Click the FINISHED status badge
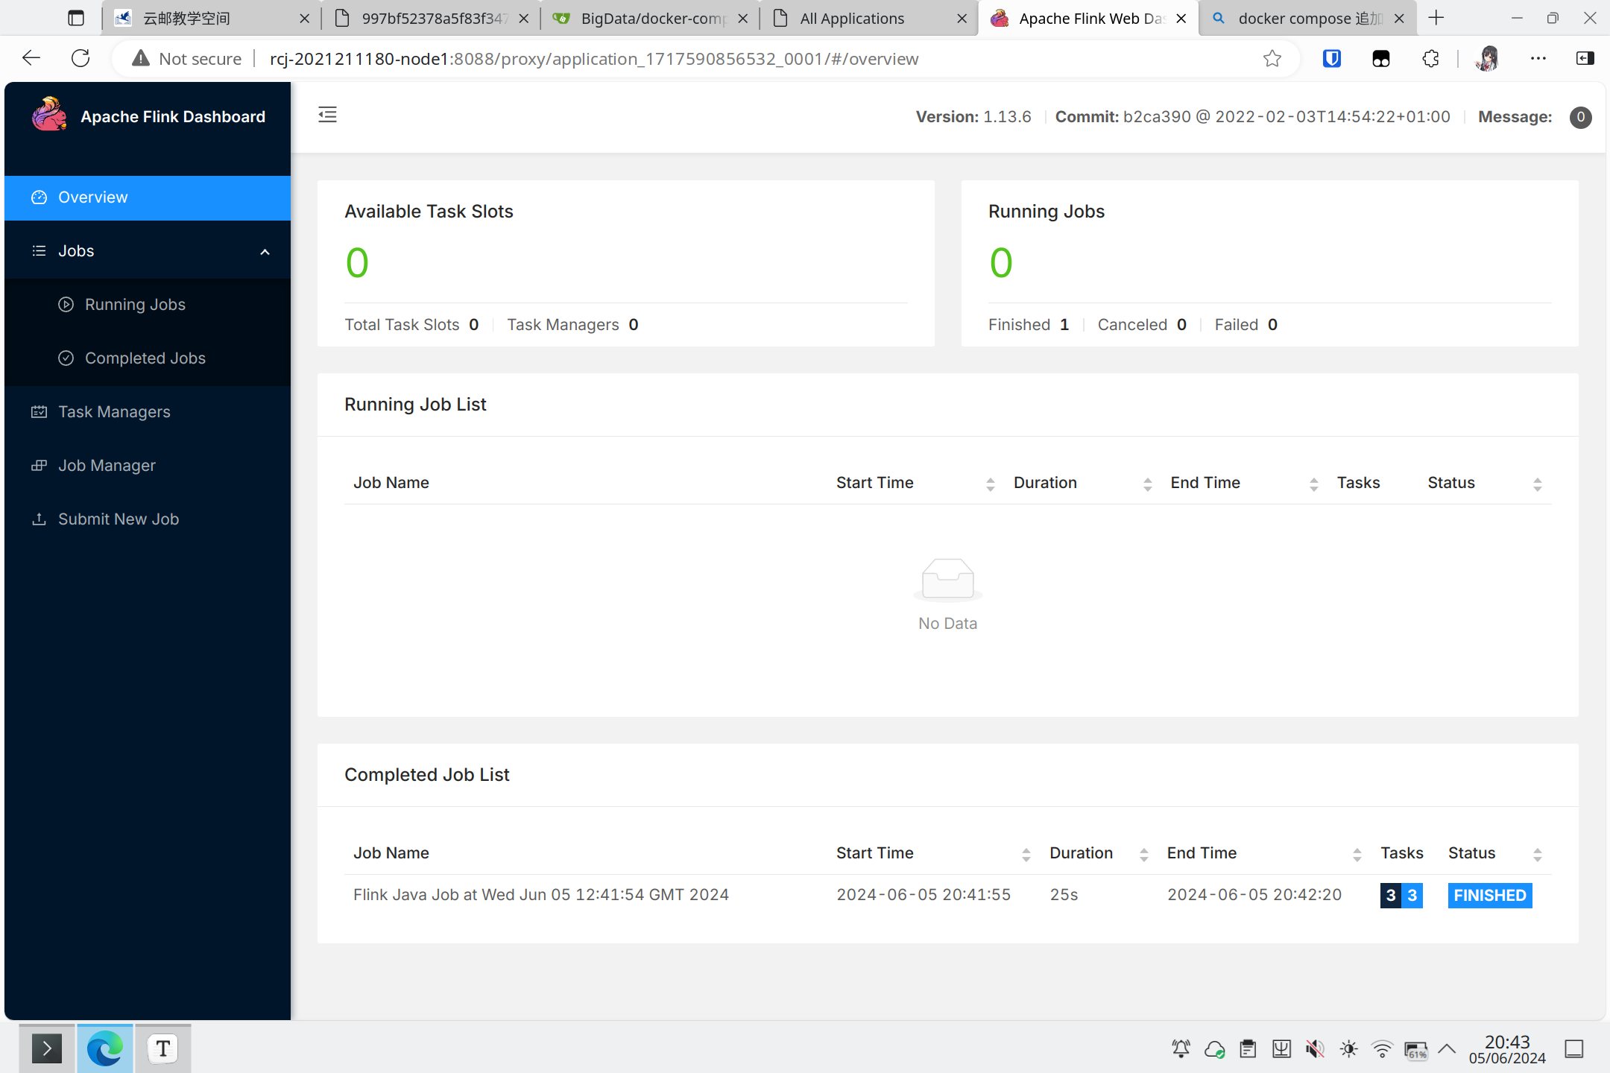This screenshot has height=1073, width=1610. (x=1489, y=895)
